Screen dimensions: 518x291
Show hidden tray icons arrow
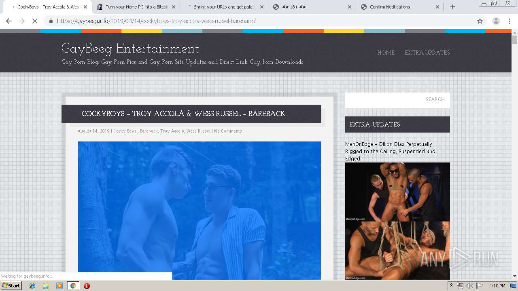451,286
